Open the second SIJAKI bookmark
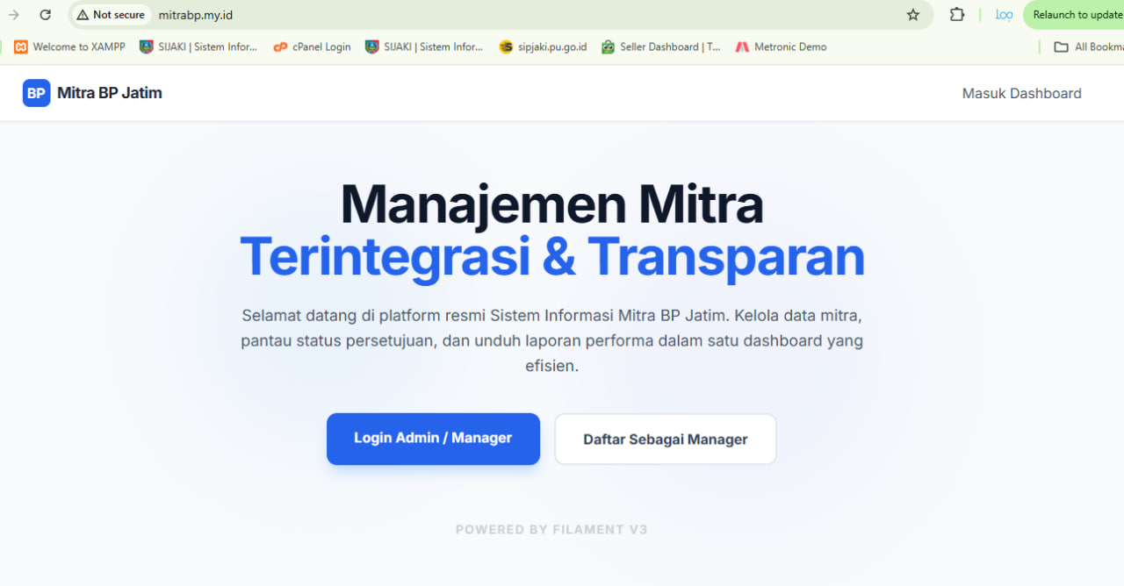Image resolution: width=1124 pixels, height=586 pixels. (x=423, y=46)
